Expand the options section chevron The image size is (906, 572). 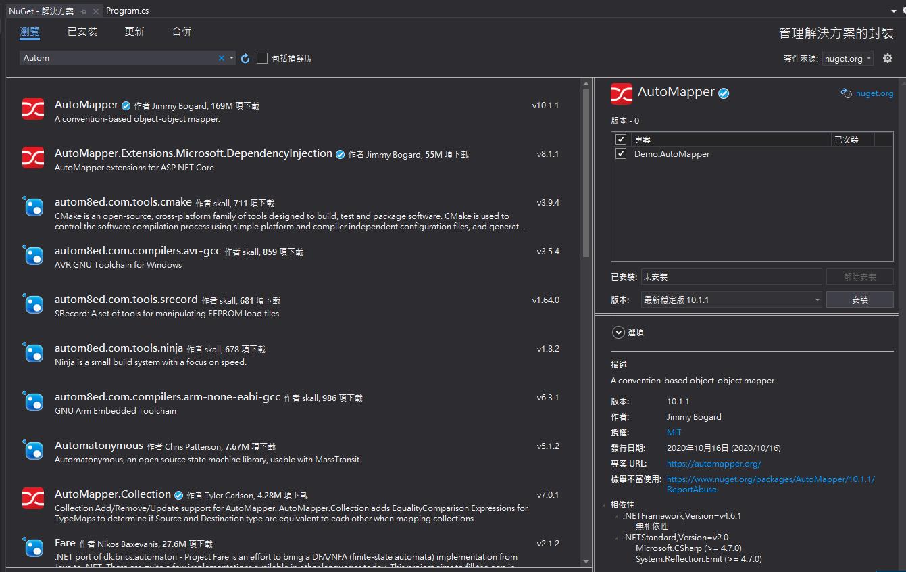[618, 332]
